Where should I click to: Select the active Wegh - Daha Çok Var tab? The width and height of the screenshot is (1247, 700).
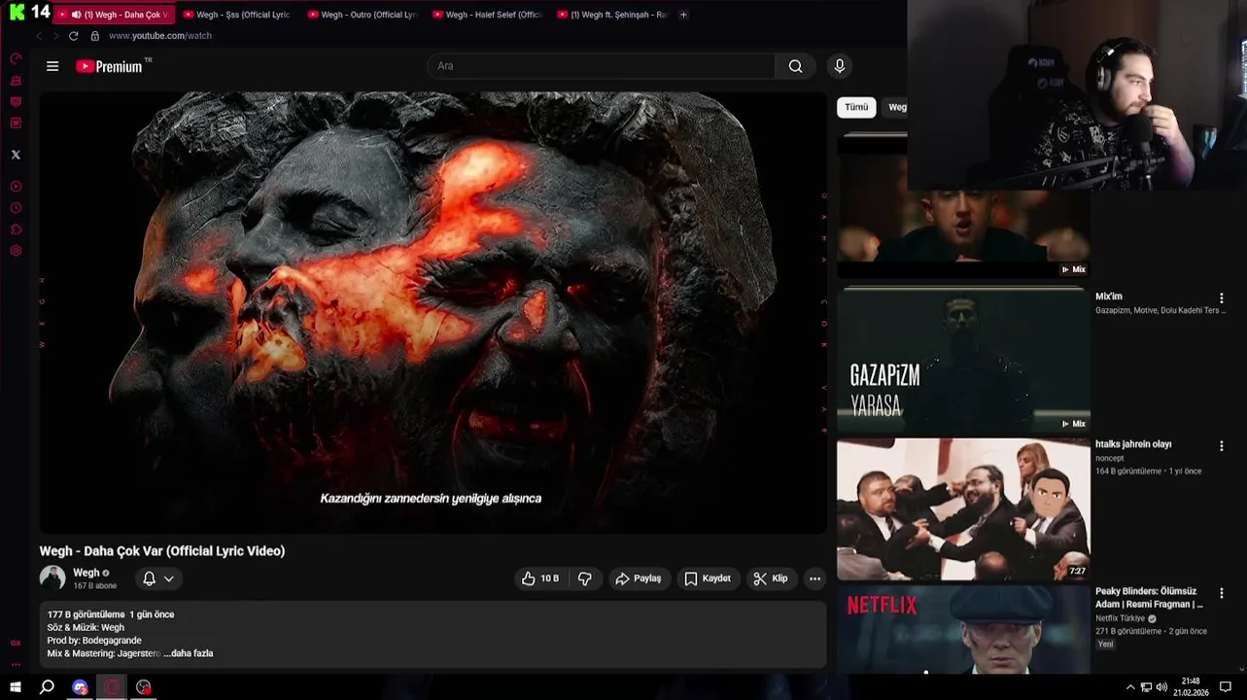pyautogui.click(x=114, y=15)
